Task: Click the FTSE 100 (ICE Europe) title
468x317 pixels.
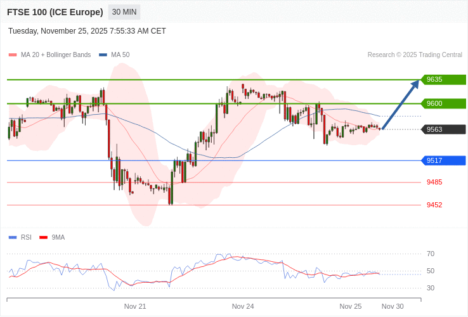Action: pyautogui.click(x=55, y=12)
